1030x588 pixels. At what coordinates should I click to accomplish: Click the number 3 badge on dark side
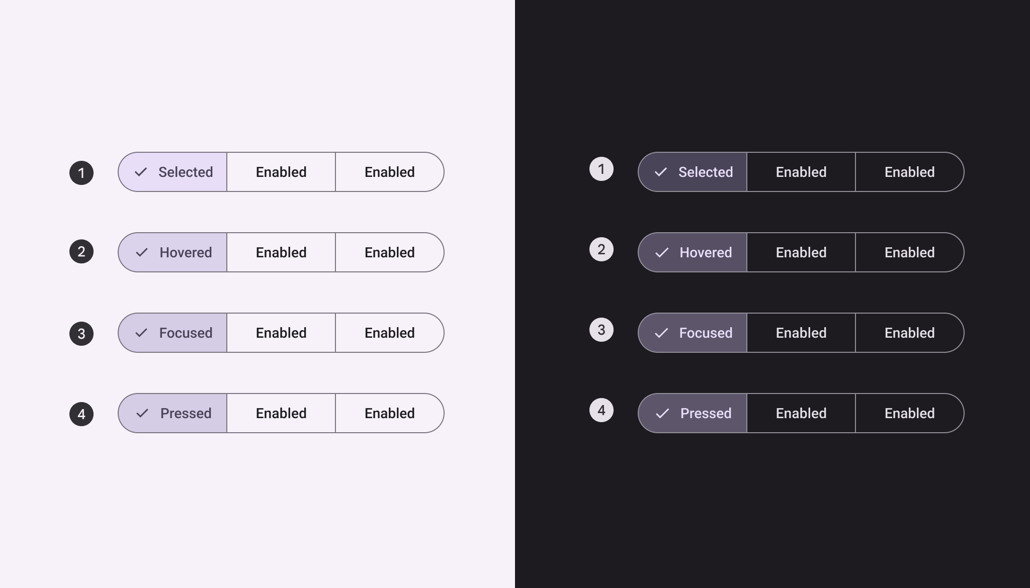pos(602,330)
